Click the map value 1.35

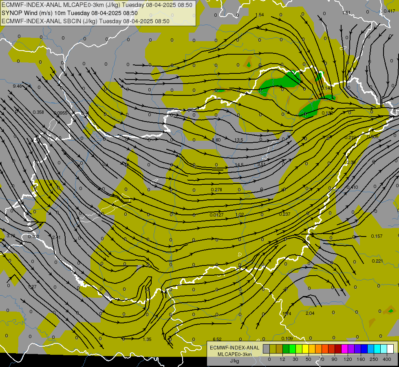click(x=147, y=339)
